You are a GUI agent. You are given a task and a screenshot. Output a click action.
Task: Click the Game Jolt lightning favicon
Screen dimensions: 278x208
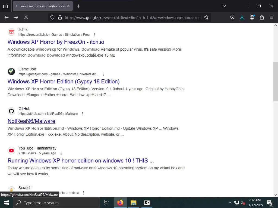pyautogui.click(x=11, y=71)
